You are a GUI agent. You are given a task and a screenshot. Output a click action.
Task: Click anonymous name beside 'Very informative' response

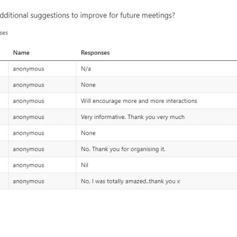[28, 117]
